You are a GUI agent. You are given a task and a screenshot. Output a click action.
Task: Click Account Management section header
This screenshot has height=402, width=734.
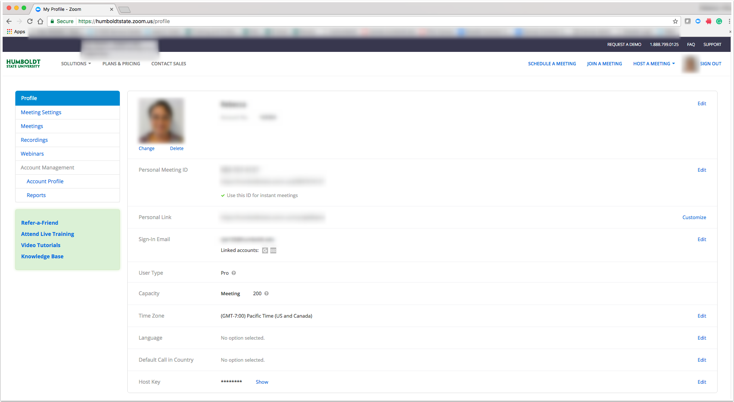47,168
